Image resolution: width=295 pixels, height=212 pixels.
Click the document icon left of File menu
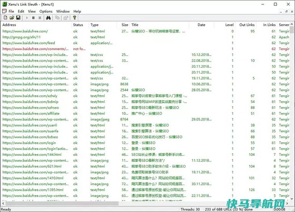4,11
